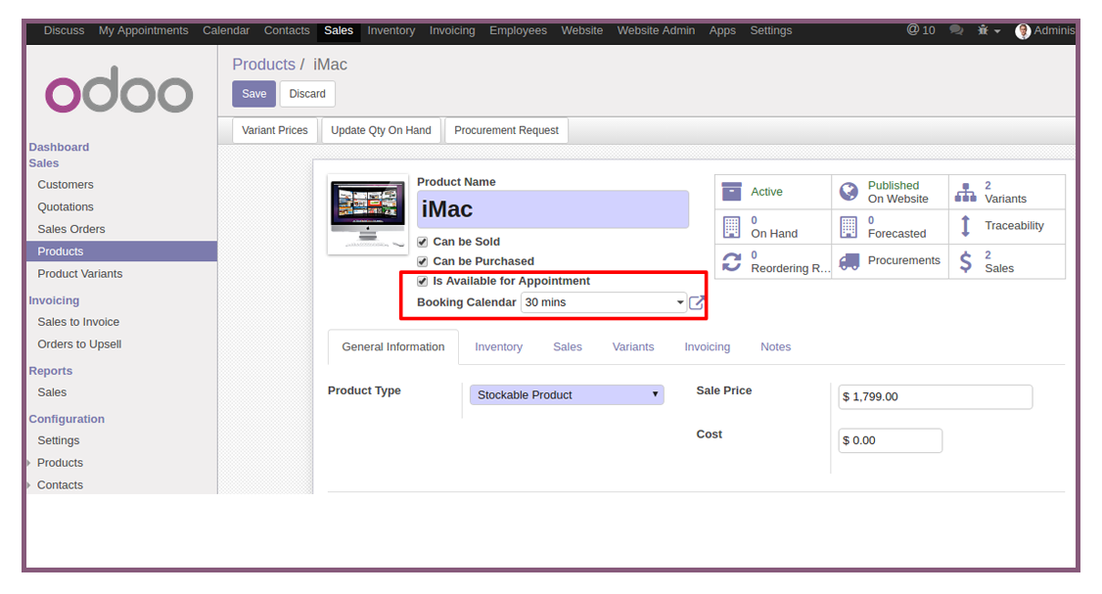Click the Forecasted building icon
Screen dimensions: 1102x594
[849, 227]
